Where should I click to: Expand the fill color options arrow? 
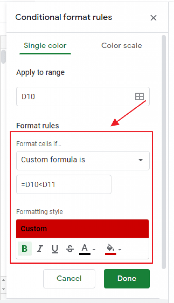(120, 250)
